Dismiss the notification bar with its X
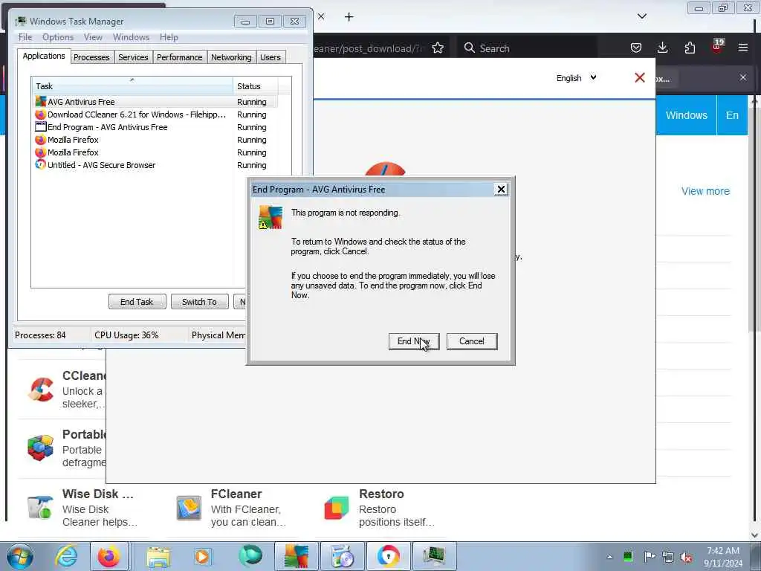The height and width of the screenshot is (571, 761). tap(743, 77)
